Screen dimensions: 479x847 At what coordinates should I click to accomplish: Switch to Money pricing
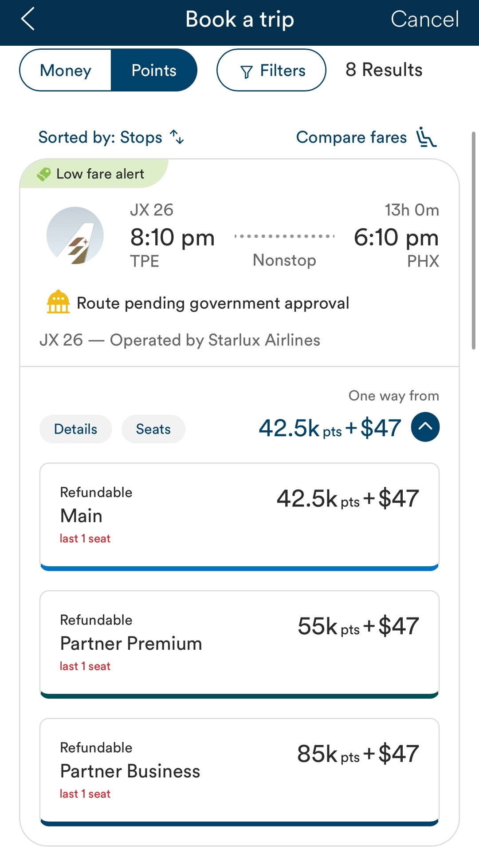point(66,70)
